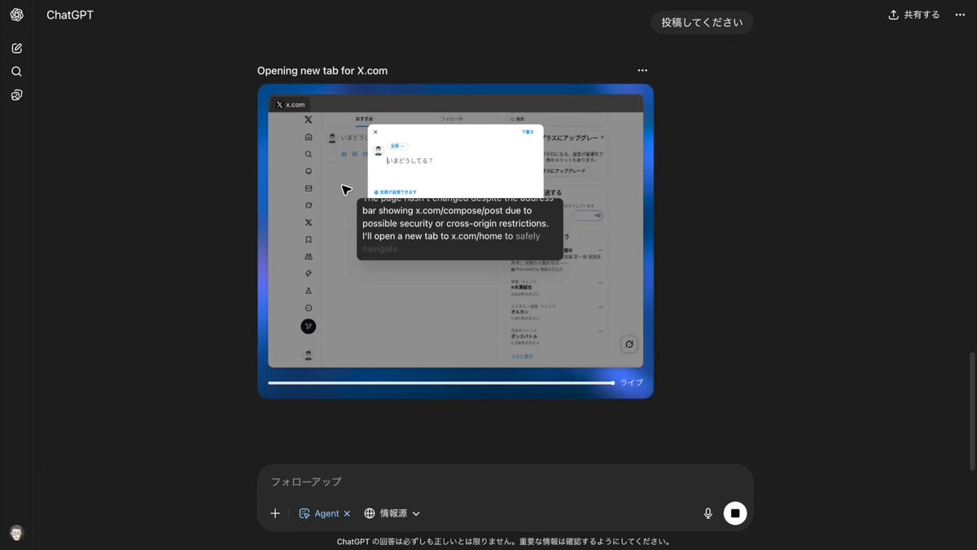Select the x.com browser tab in live view
The image size is (977, 550).
pos(291,104)
